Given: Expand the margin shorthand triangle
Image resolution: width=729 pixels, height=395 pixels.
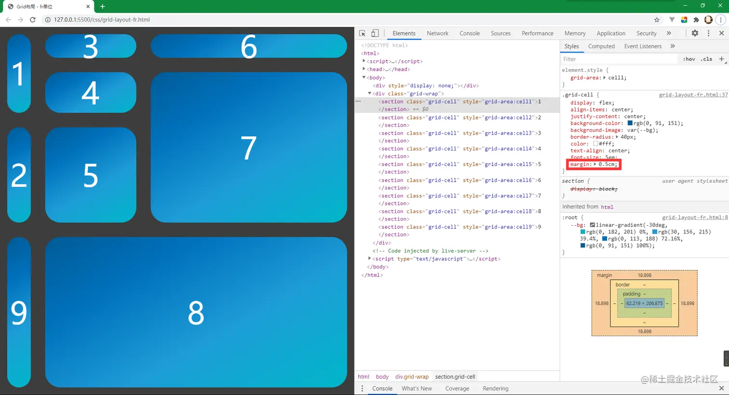Looking at the screenshot, I should [x=595, y=164].
